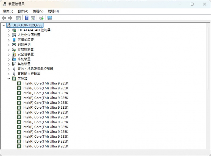Select the 安全性裝置 category label
Viewport: 211px width, 156px height.
tap(26, 54)
